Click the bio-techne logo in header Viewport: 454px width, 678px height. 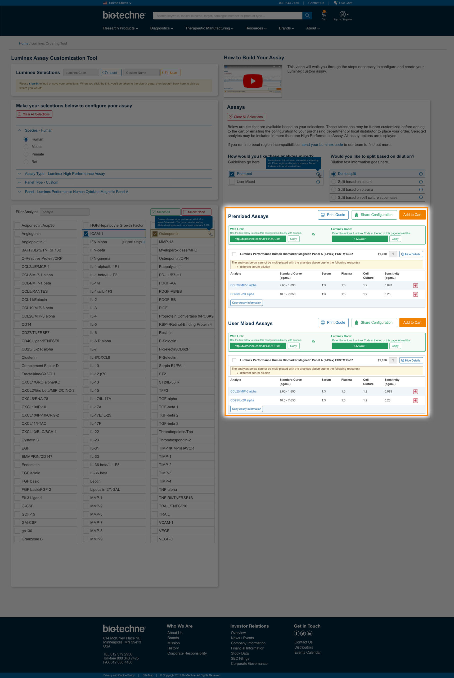click(124, 15)
